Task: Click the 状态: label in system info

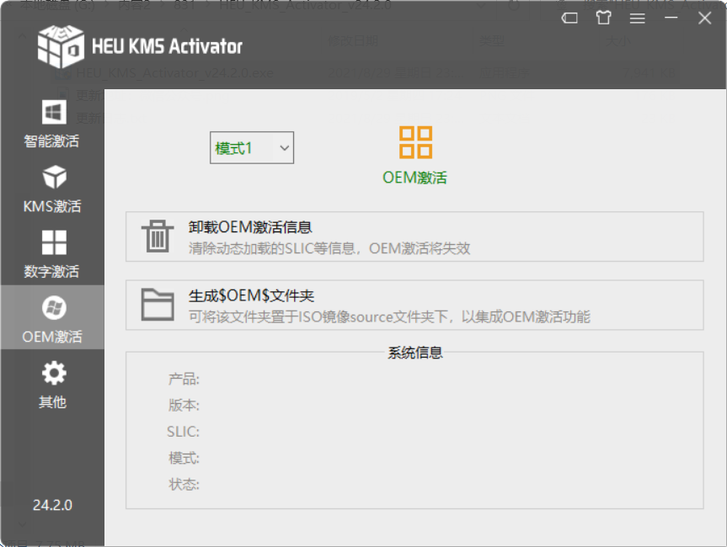Action: click(x=184, y=485)
